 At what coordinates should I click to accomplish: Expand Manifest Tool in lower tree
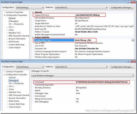click(7, 92)
